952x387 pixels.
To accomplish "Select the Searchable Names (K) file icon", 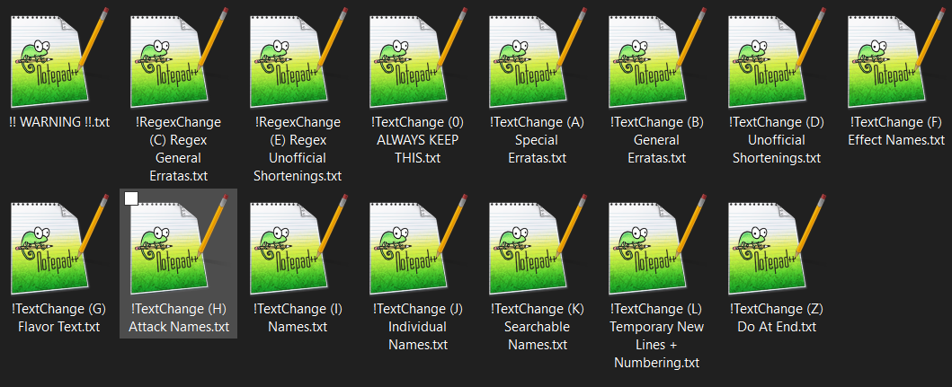I will click(x=538, y=244).
